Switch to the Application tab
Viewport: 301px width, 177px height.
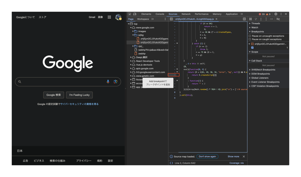232,14
